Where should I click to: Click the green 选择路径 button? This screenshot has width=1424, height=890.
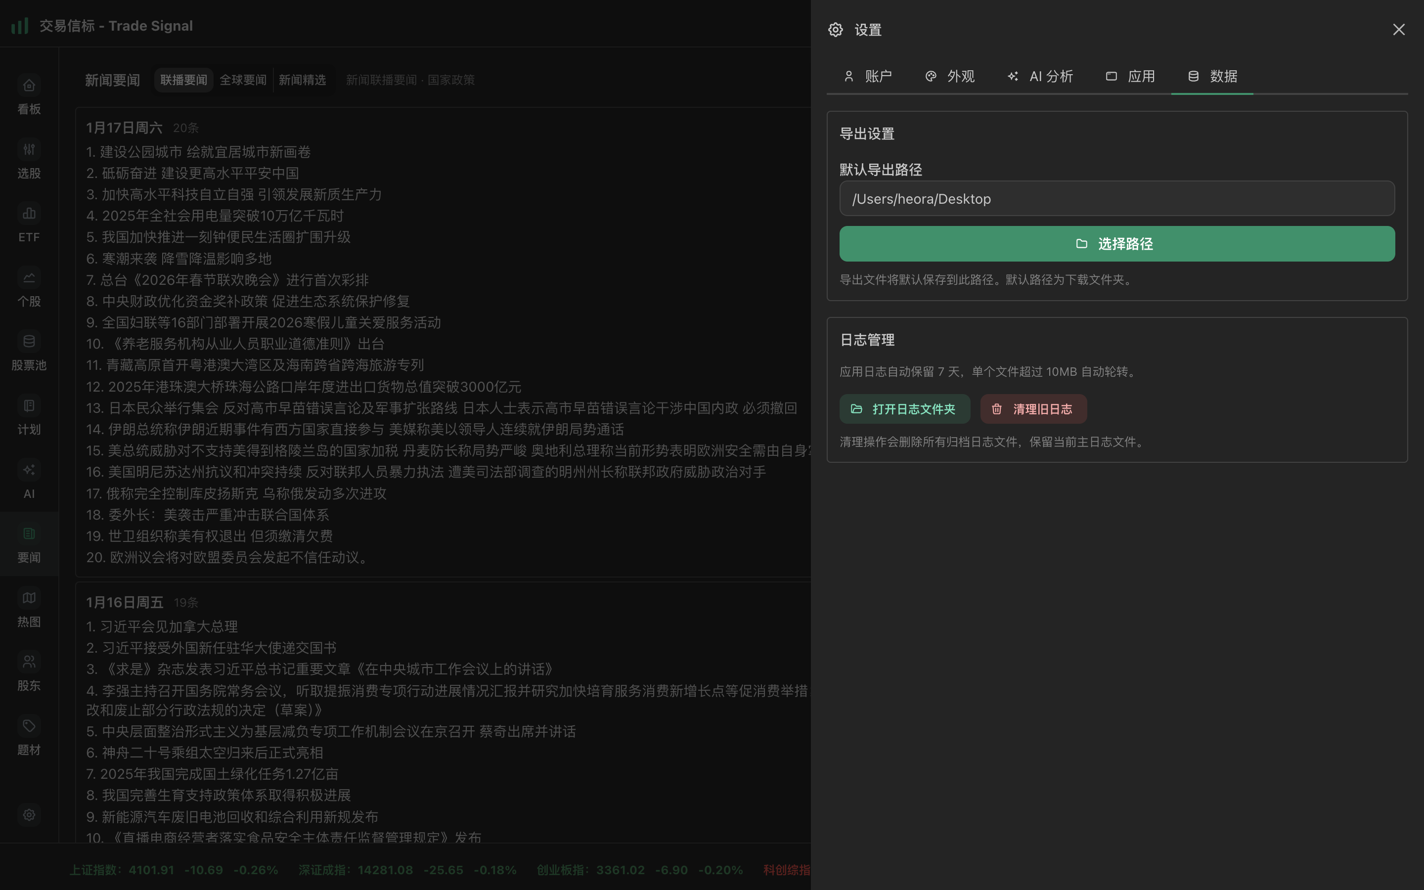tap(1116, 244)
